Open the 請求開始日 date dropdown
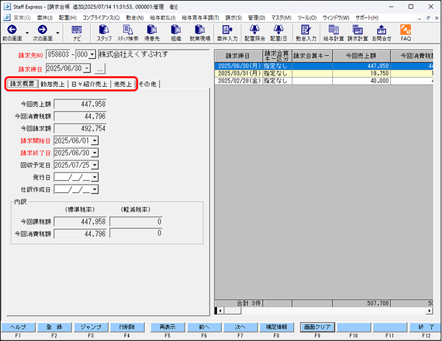This screenshot has width=442, height=341. tap(95, 141)
